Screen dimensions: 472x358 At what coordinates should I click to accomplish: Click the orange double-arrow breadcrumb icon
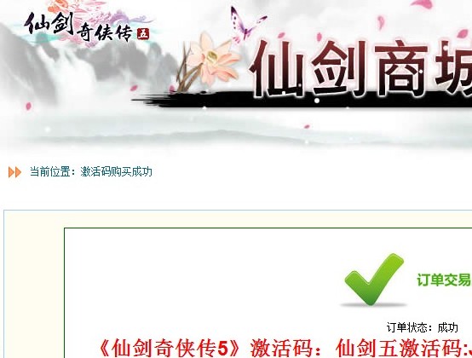[14, 172]
